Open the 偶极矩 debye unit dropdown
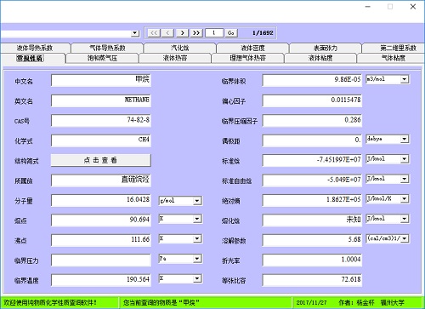The height and width of the screenshot is (309, 425). click(x=405, y=139)
